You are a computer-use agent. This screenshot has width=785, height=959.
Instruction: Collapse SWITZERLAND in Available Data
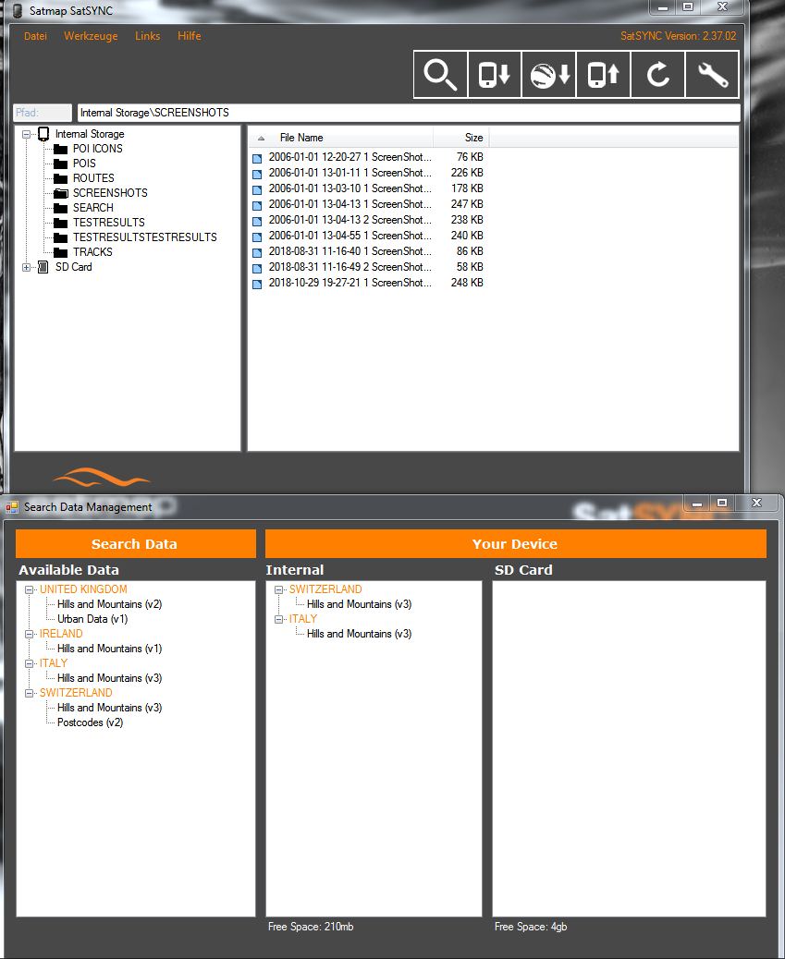[29, 693]
